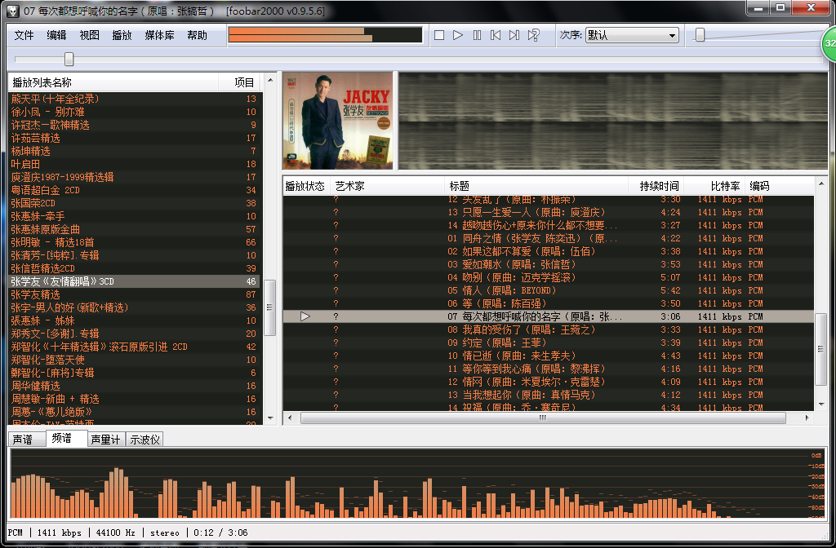Screen dimensions: 836x548
Task: Sort tracks by 播放状态 column
Action: click(x=305, y=186)
